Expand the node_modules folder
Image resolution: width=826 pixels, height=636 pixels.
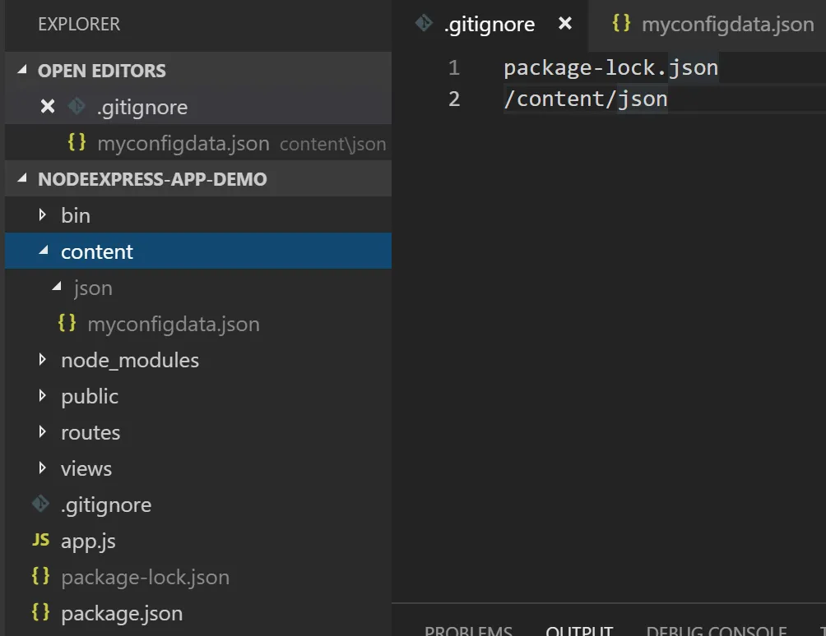(x=43, y=360)
